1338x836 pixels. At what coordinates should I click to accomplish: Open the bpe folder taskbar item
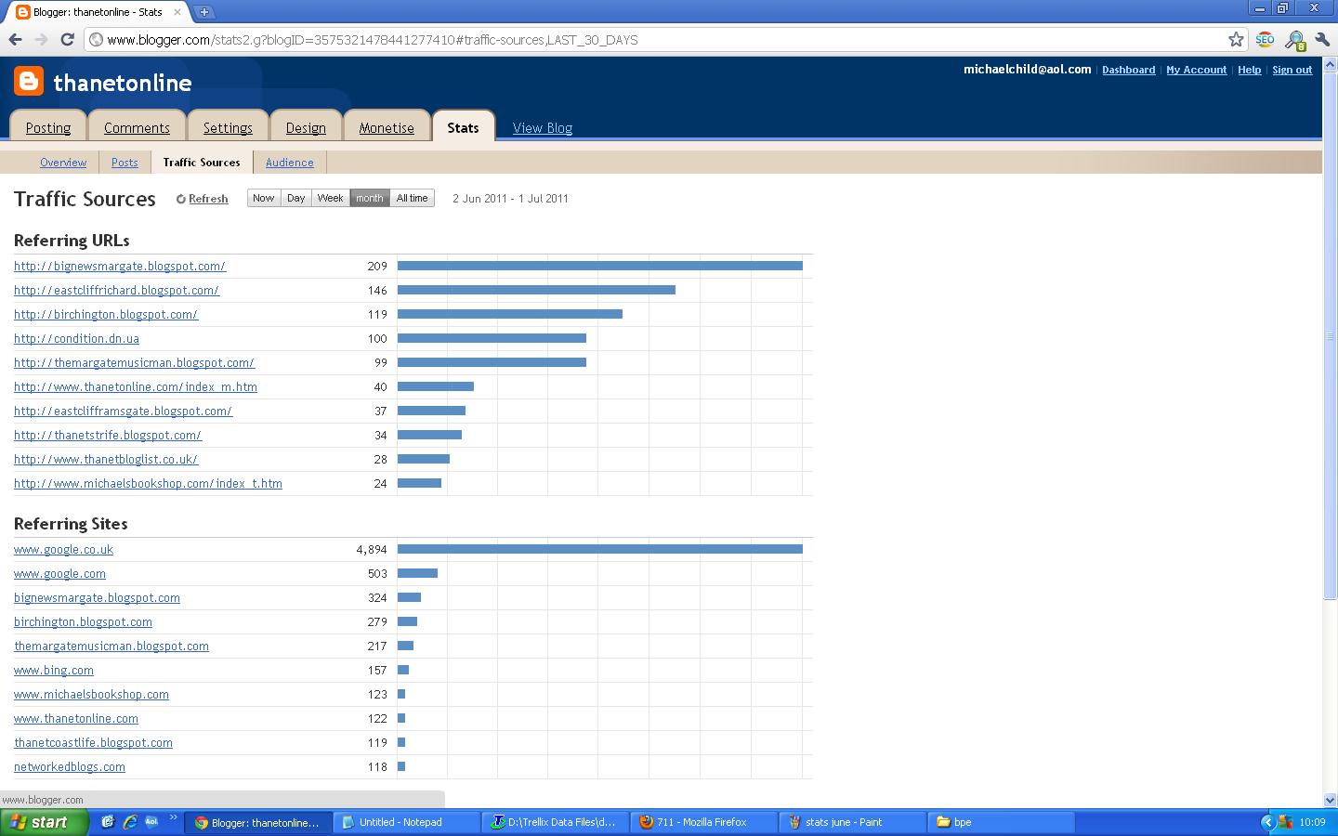coord(1001,822)
